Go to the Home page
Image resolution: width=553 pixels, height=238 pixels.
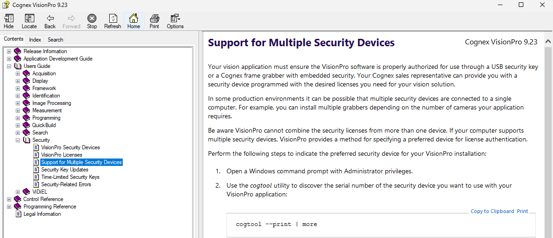(x=133, y=21)
